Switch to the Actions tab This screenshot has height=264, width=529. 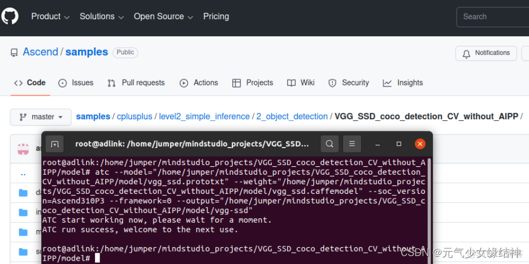pos(199,83)
